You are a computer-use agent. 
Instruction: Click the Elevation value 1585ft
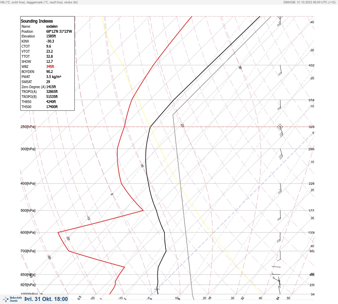click(x=51, y=36)
